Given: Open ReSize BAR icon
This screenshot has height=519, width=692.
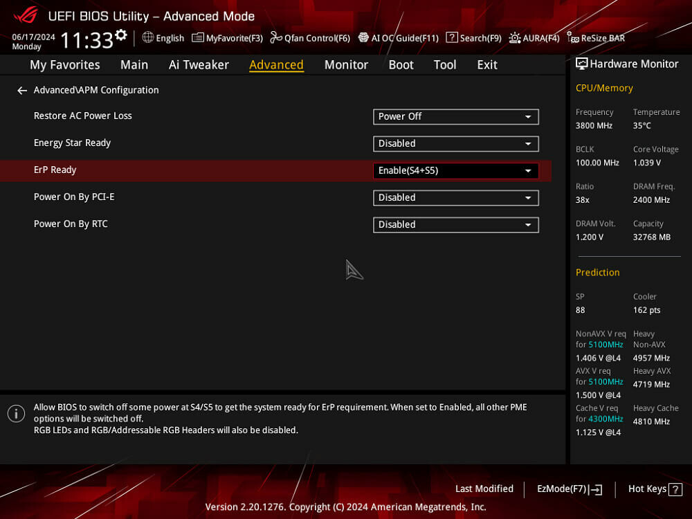Looking at the screenshot, I should pyautogui.click(x=573, y=38).
